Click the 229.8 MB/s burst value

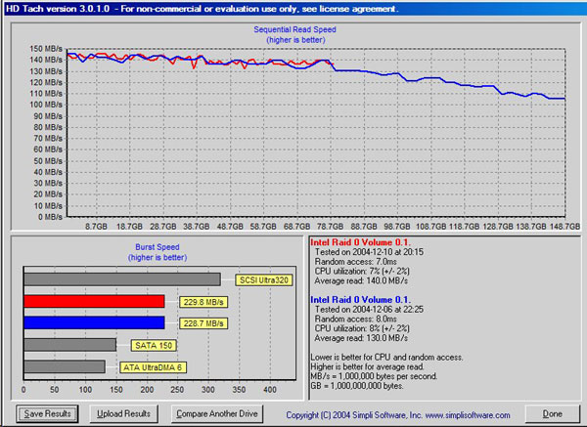point(203,302)
